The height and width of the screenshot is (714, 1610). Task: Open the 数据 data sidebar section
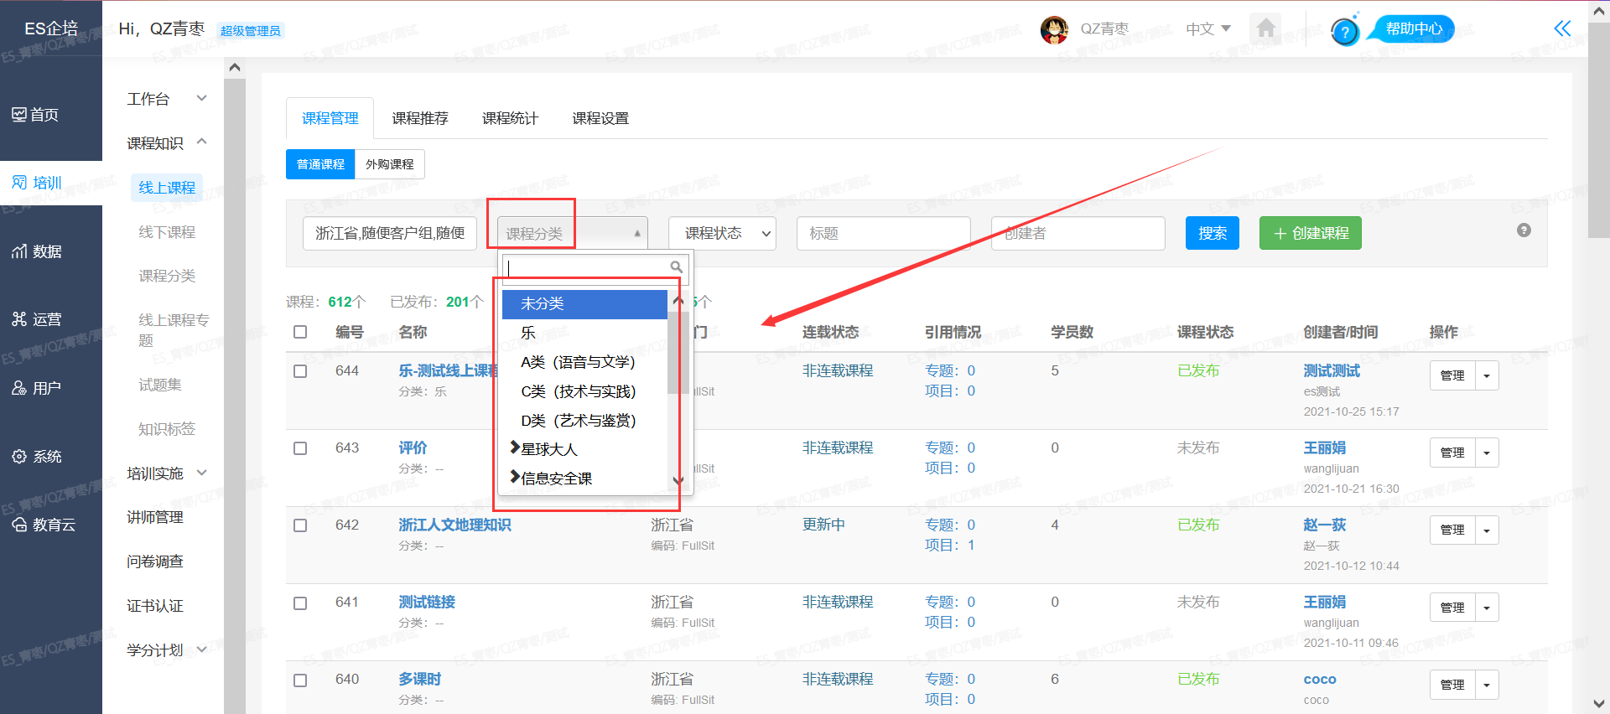[x=37, y=251]
